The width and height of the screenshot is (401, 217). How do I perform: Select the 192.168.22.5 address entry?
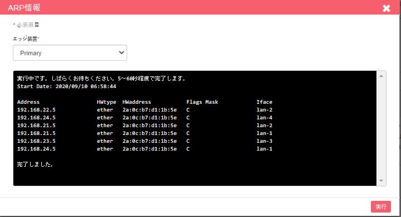[36, 110]
